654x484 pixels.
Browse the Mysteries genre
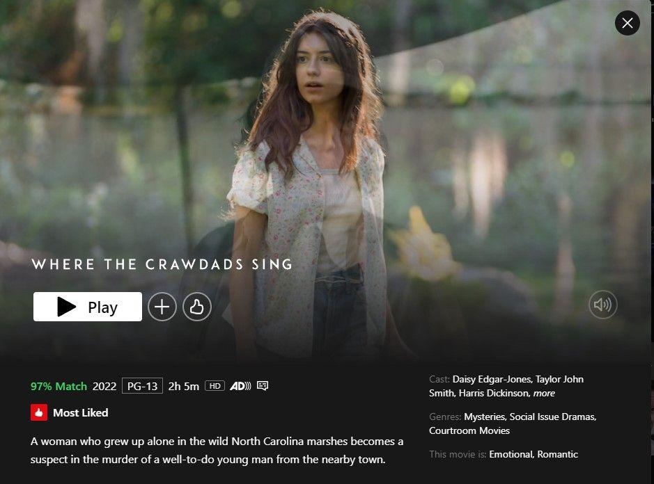click(x=485, y=417)
